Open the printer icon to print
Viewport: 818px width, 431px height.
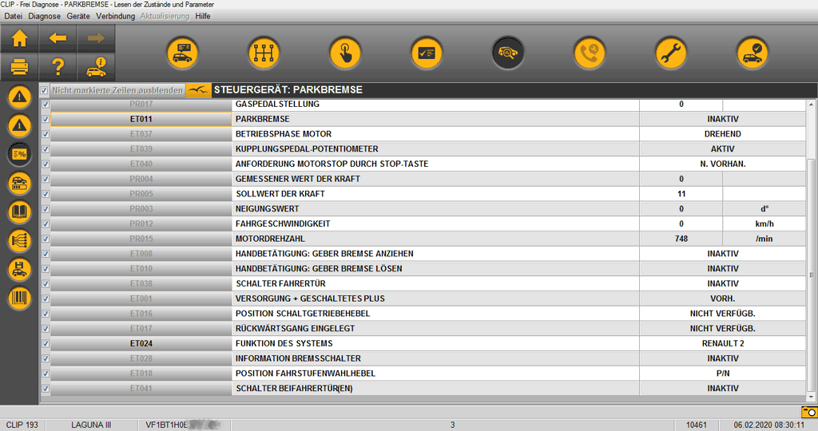tap(20, 66)
